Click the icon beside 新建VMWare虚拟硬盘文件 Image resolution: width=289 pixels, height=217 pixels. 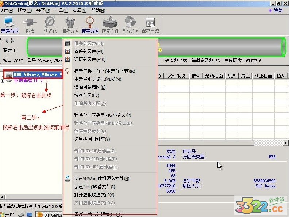point(68,178)
